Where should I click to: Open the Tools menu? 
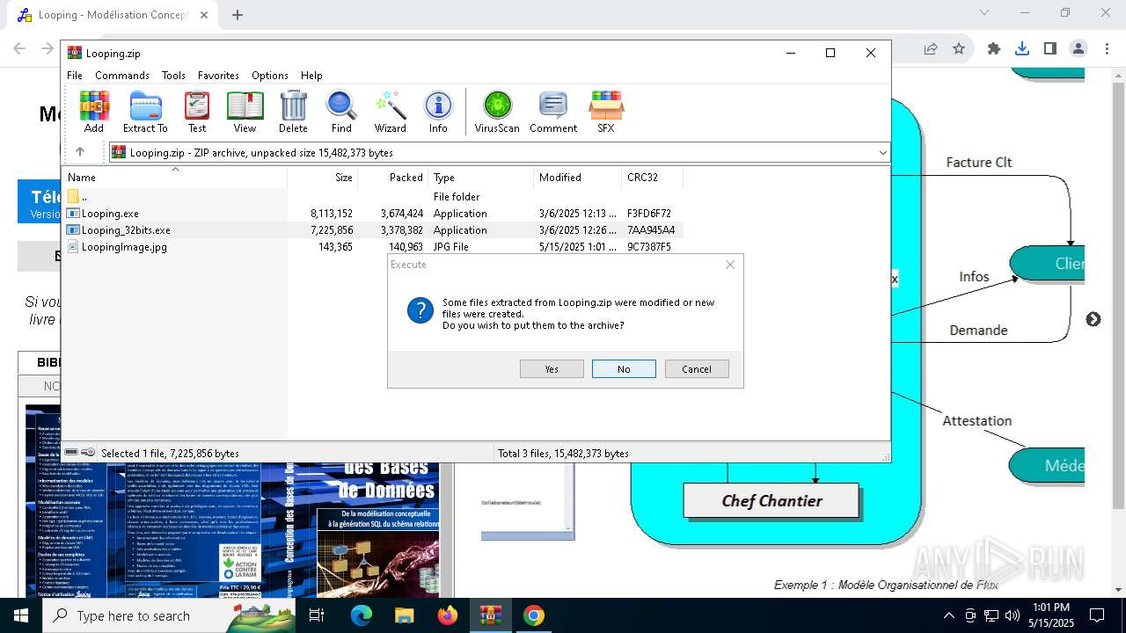click(173, 76)
